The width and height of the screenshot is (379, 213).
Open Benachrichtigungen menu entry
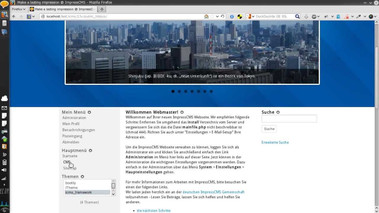click(78, 130)
